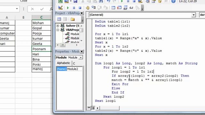Open the Watch Window
The image size is (205, 115).
125,8
